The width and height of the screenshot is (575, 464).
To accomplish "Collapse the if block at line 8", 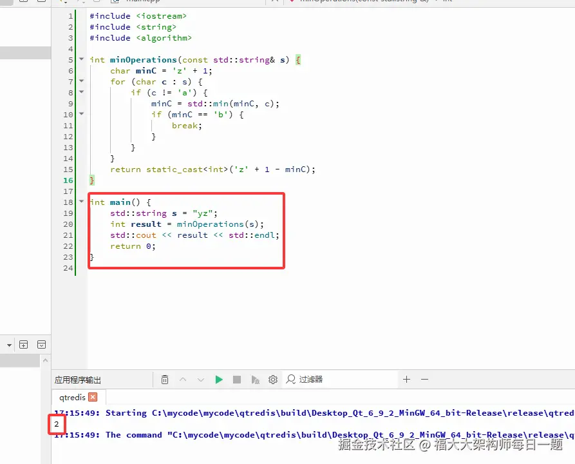I will point(81,92).
